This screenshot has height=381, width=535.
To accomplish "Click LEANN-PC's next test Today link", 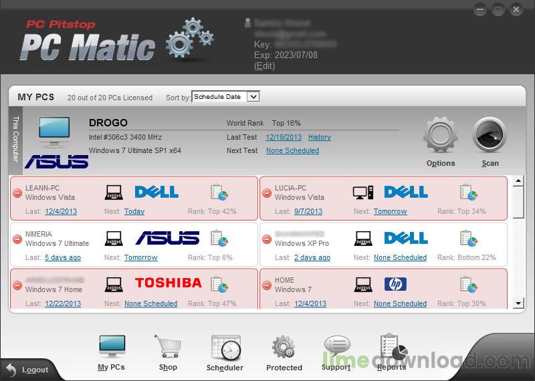I will tap(134, 211).
